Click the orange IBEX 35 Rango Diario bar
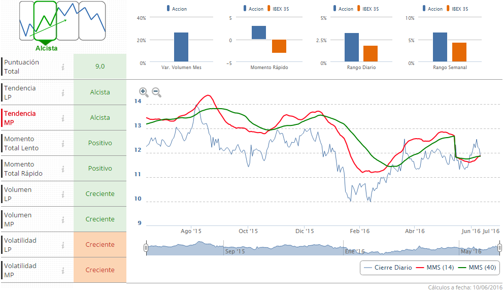Screen dimensions: 504x294 pos(371,54)
